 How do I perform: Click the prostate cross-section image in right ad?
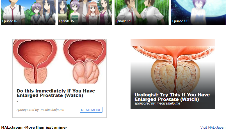tap(173, 69)
